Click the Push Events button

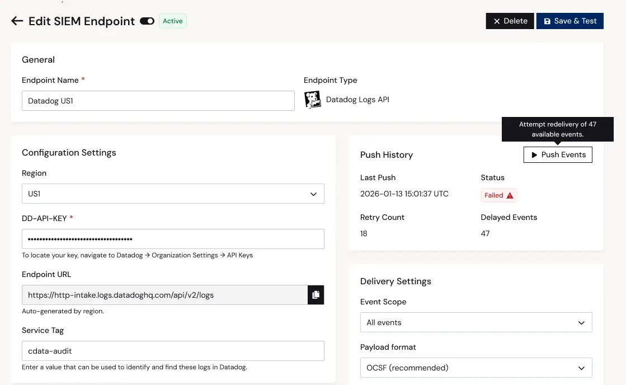click(x=558, y=154)
